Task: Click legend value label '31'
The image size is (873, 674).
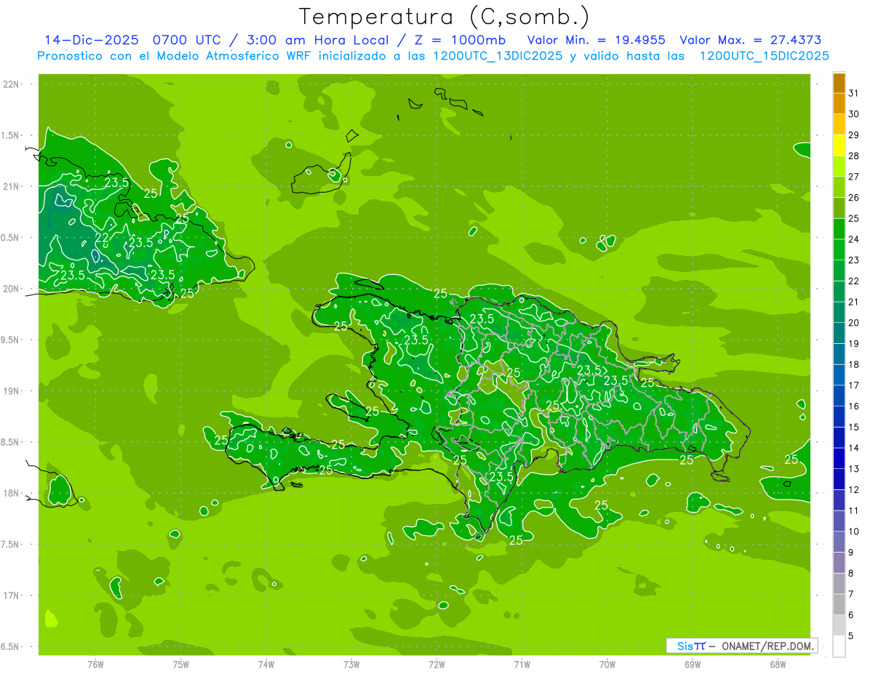Action: (854, 93)
